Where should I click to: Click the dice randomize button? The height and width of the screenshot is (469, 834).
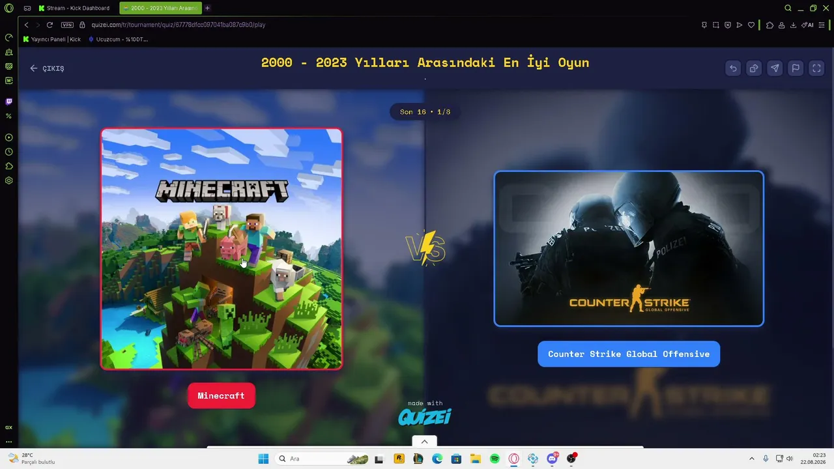754,68
